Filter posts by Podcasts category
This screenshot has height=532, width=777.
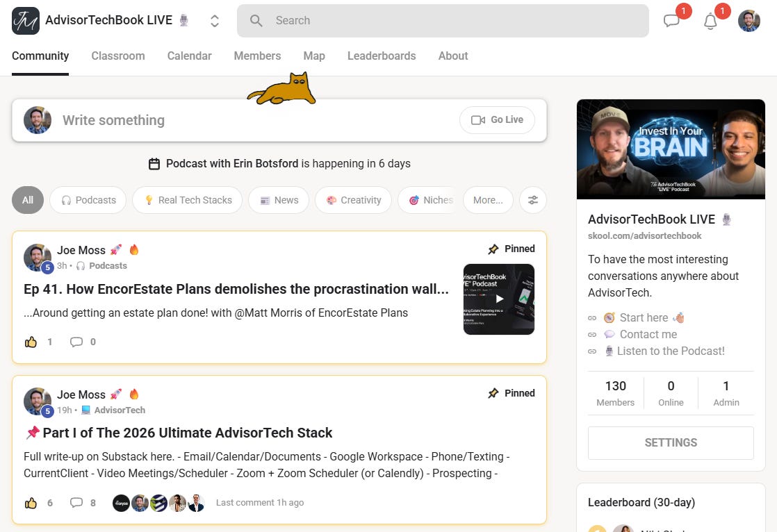coord(88,200)
